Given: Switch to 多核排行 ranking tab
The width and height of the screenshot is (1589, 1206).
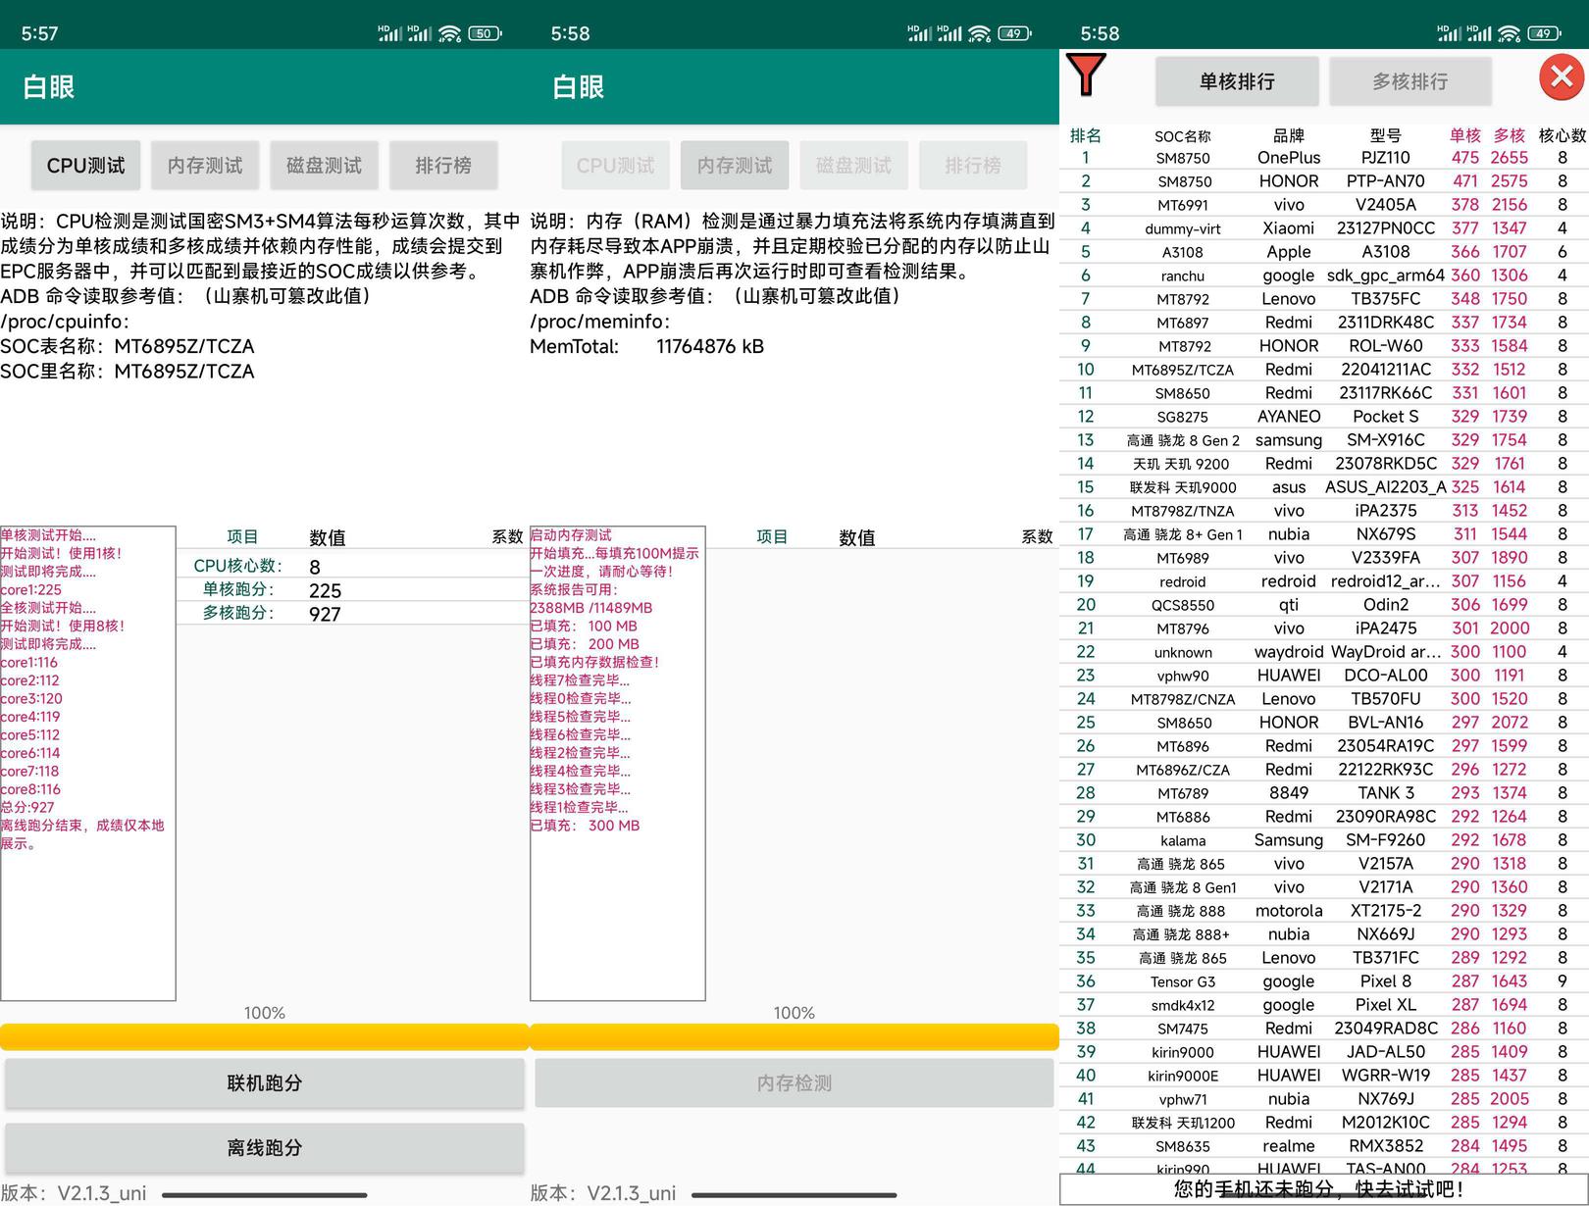Looking at the screenshot, I should point(1410,81).
